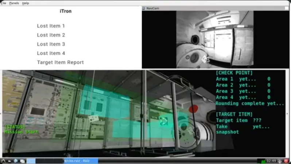Click the taskbar clock showing 02:49
The height and width of the screenshot is (164, 291).
pos(271,161)
